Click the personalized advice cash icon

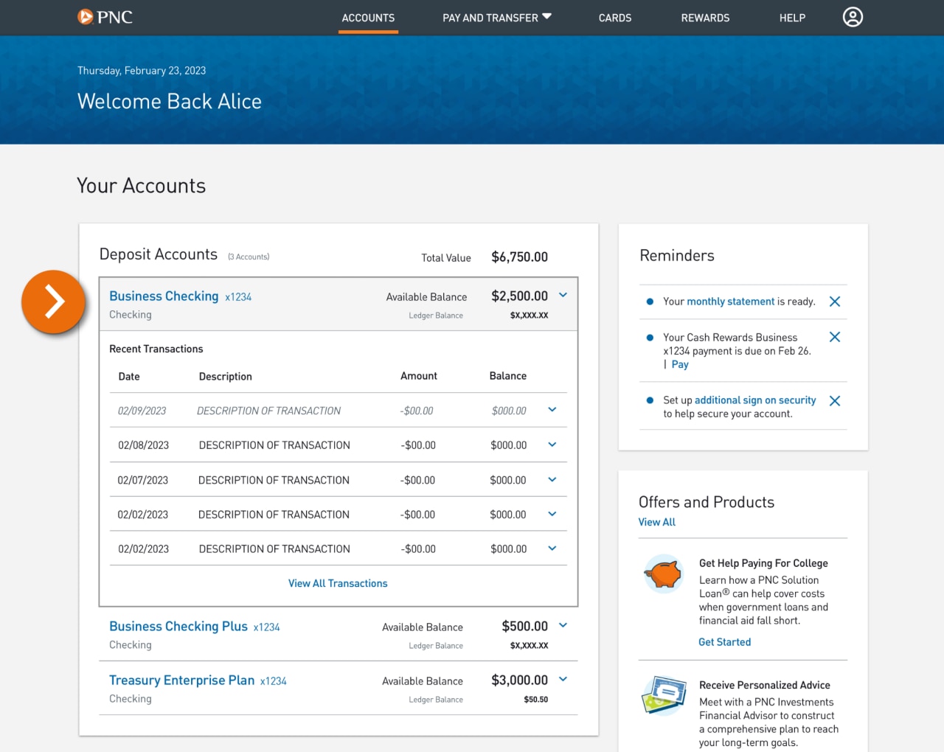coord(663,695)
